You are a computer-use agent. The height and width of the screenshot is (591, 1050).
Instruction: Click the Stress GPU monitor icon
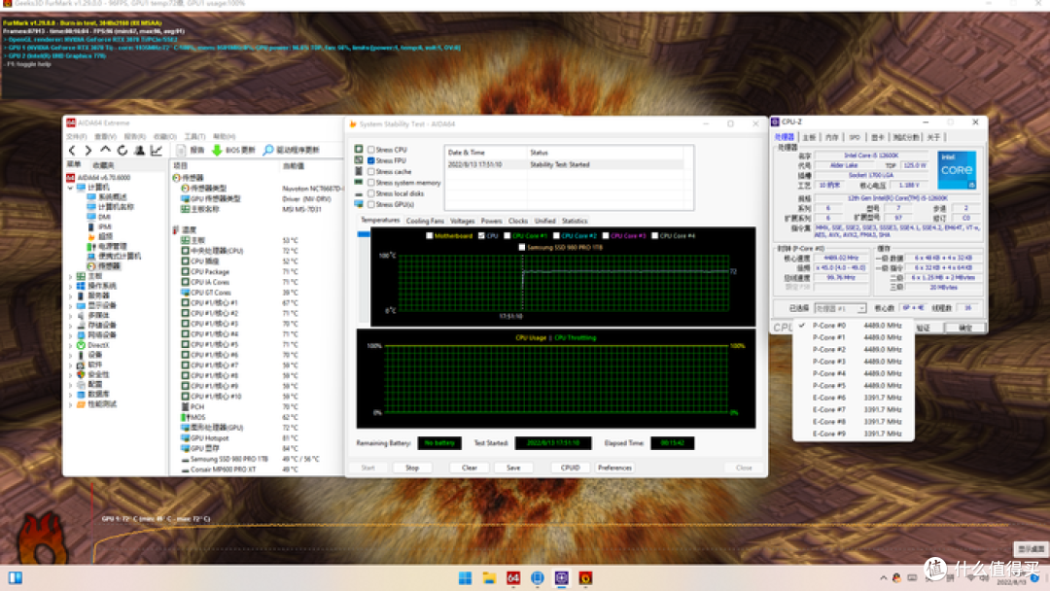pos(359,203)
